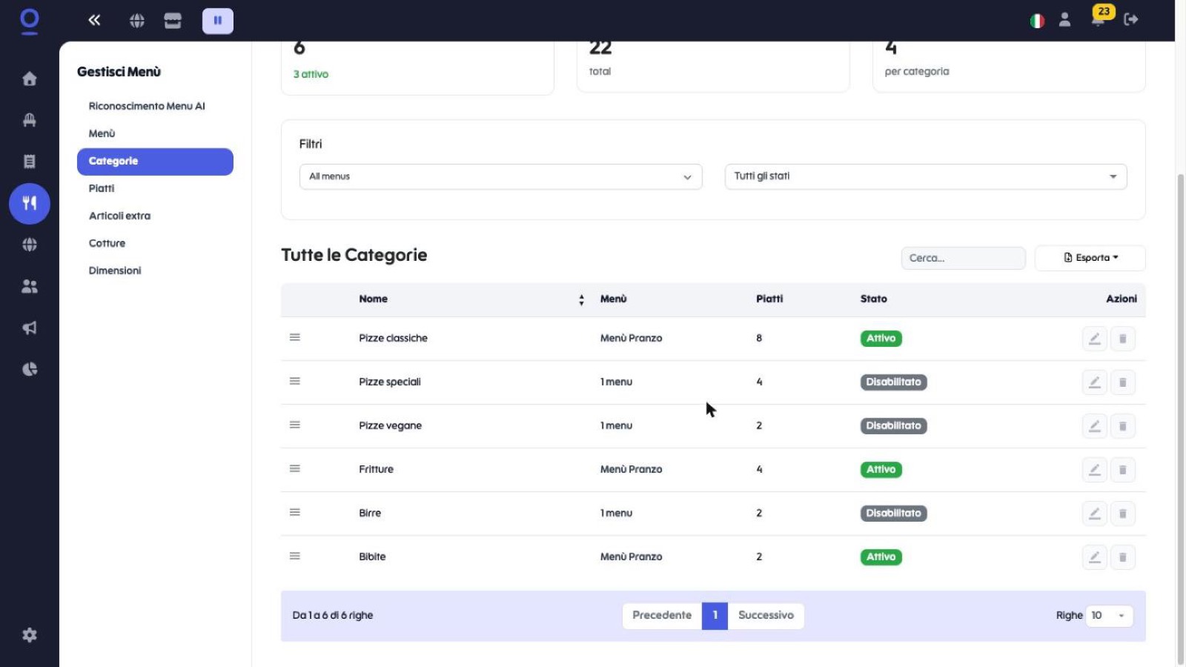
Task: Open the Tutti gli stati dropdown
Action: click(926, 176)
